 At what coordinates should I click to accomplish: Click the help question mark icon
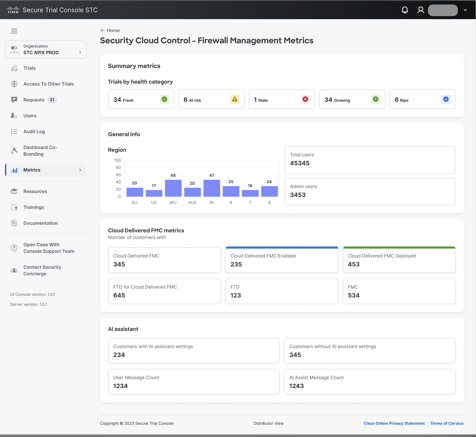pos(14,248)
